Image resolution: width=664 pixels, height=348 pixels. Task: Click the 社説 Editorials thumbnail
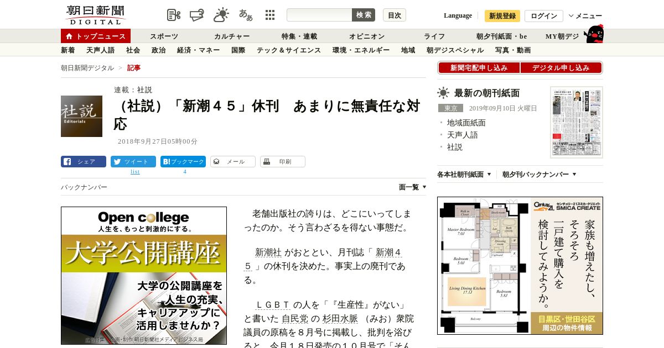click(81, 116)
